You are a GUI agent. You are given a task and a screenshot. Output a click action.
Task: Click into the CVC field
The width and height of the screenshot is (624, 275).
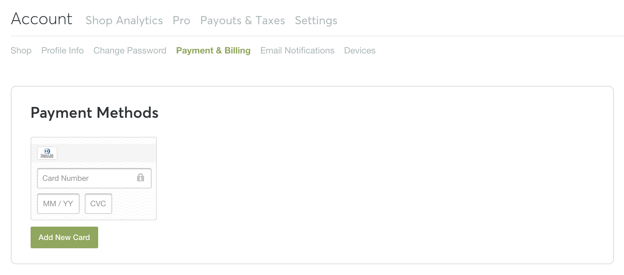click(x=98, y=204)
